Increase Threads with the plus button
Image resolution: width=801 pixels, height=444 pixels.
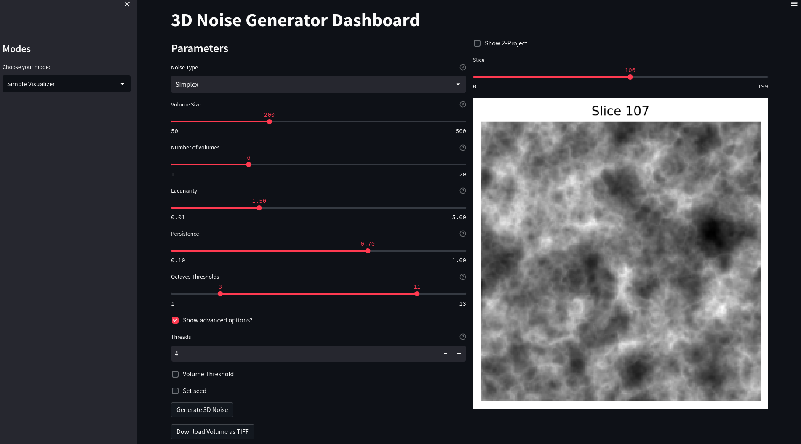tap(459, 354)
